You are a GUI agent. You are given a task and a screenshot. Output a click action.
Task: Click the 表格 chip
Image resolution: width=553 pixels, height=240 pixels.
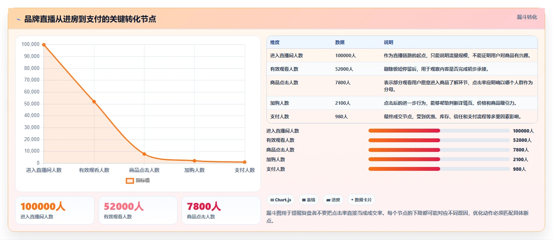(309, 200)
